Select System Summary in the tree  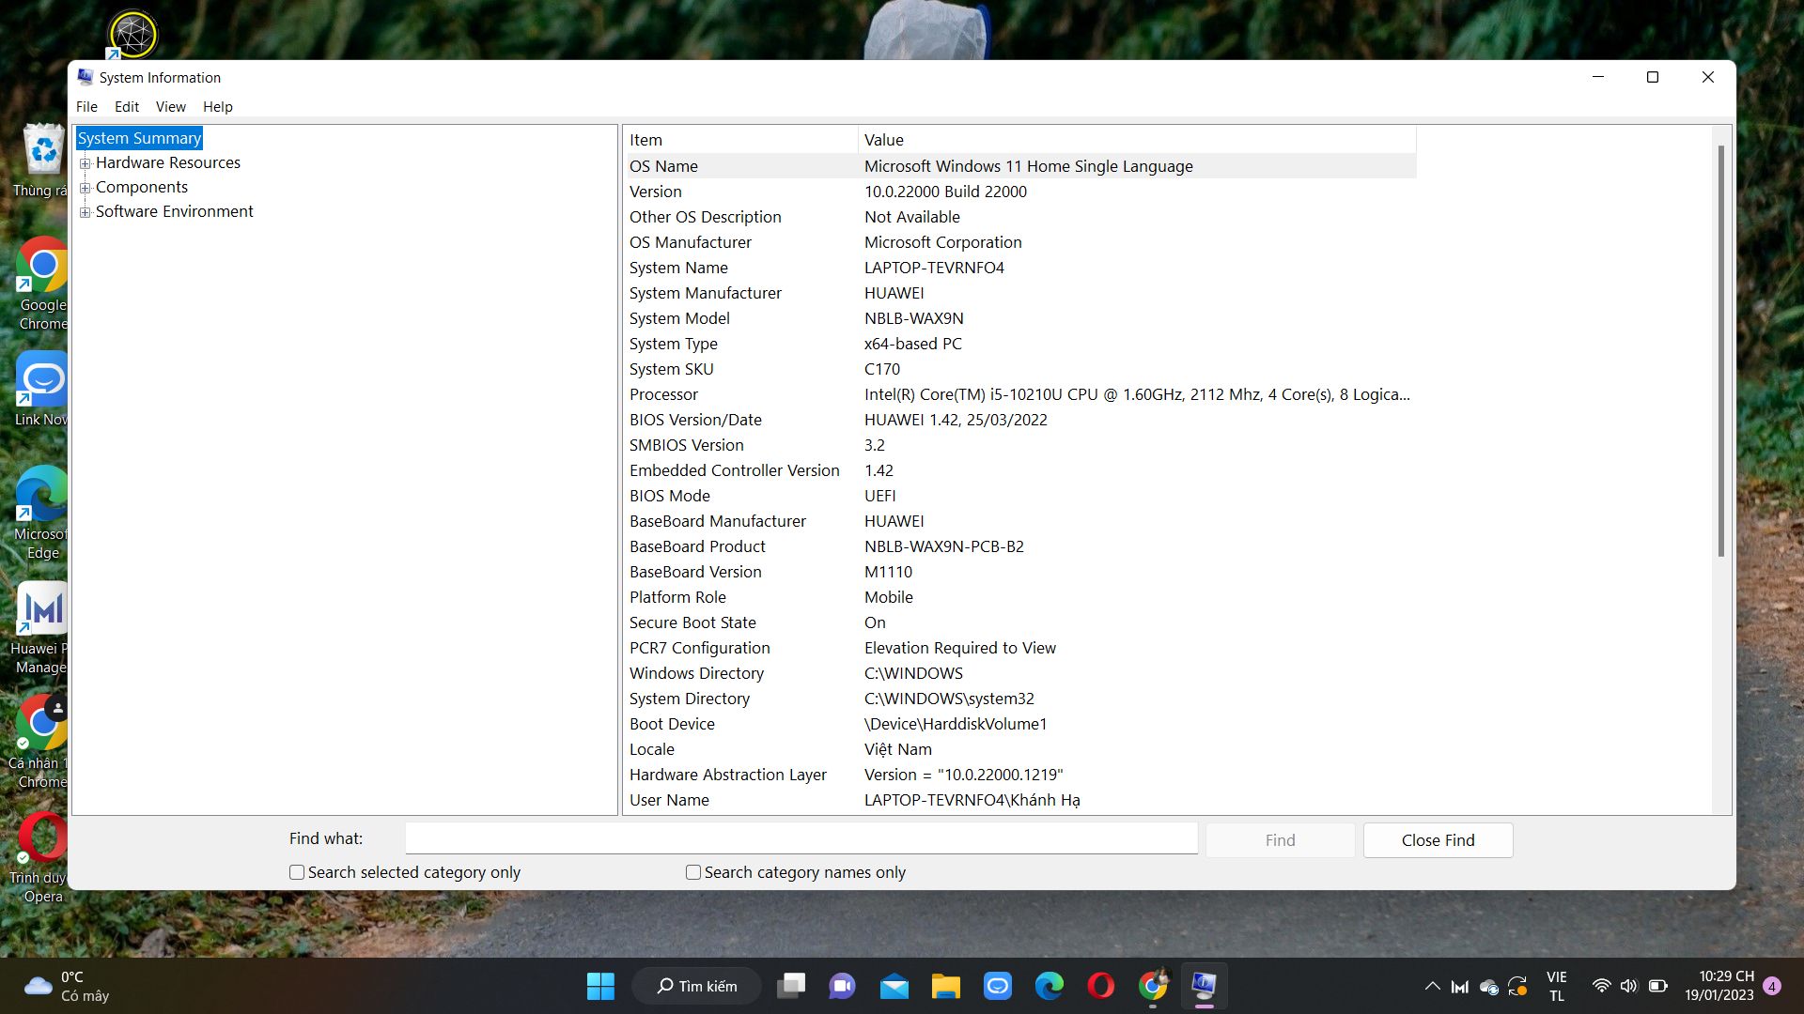pyautogui.click(x=139, y=138)
